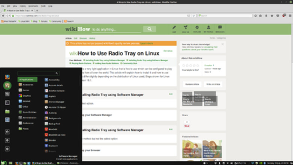Viewport: 293px width, 165px height.
Task: Switch to the Discuss tab
Action: (x=83, y=38)
